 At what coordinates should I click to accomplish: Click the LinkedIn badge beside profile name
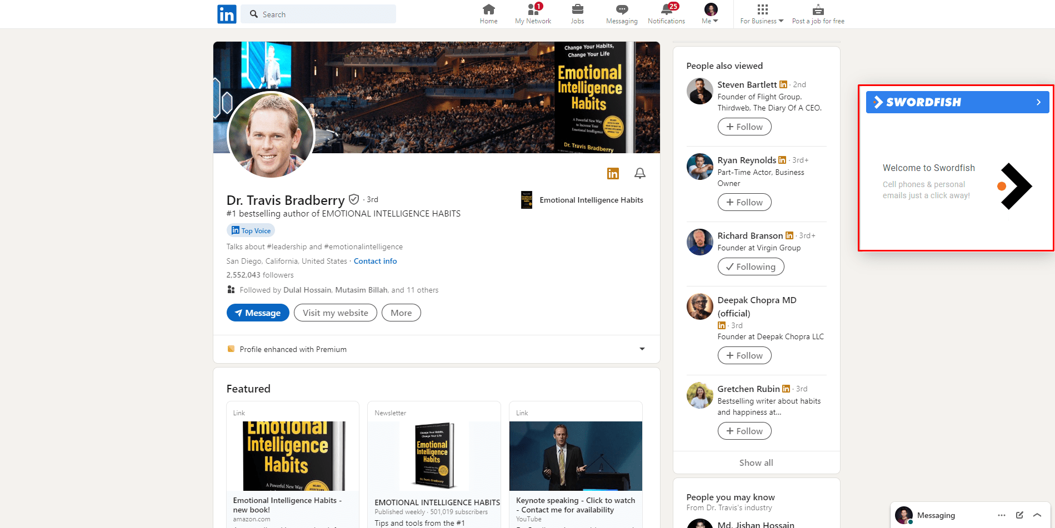coord(613,173)
